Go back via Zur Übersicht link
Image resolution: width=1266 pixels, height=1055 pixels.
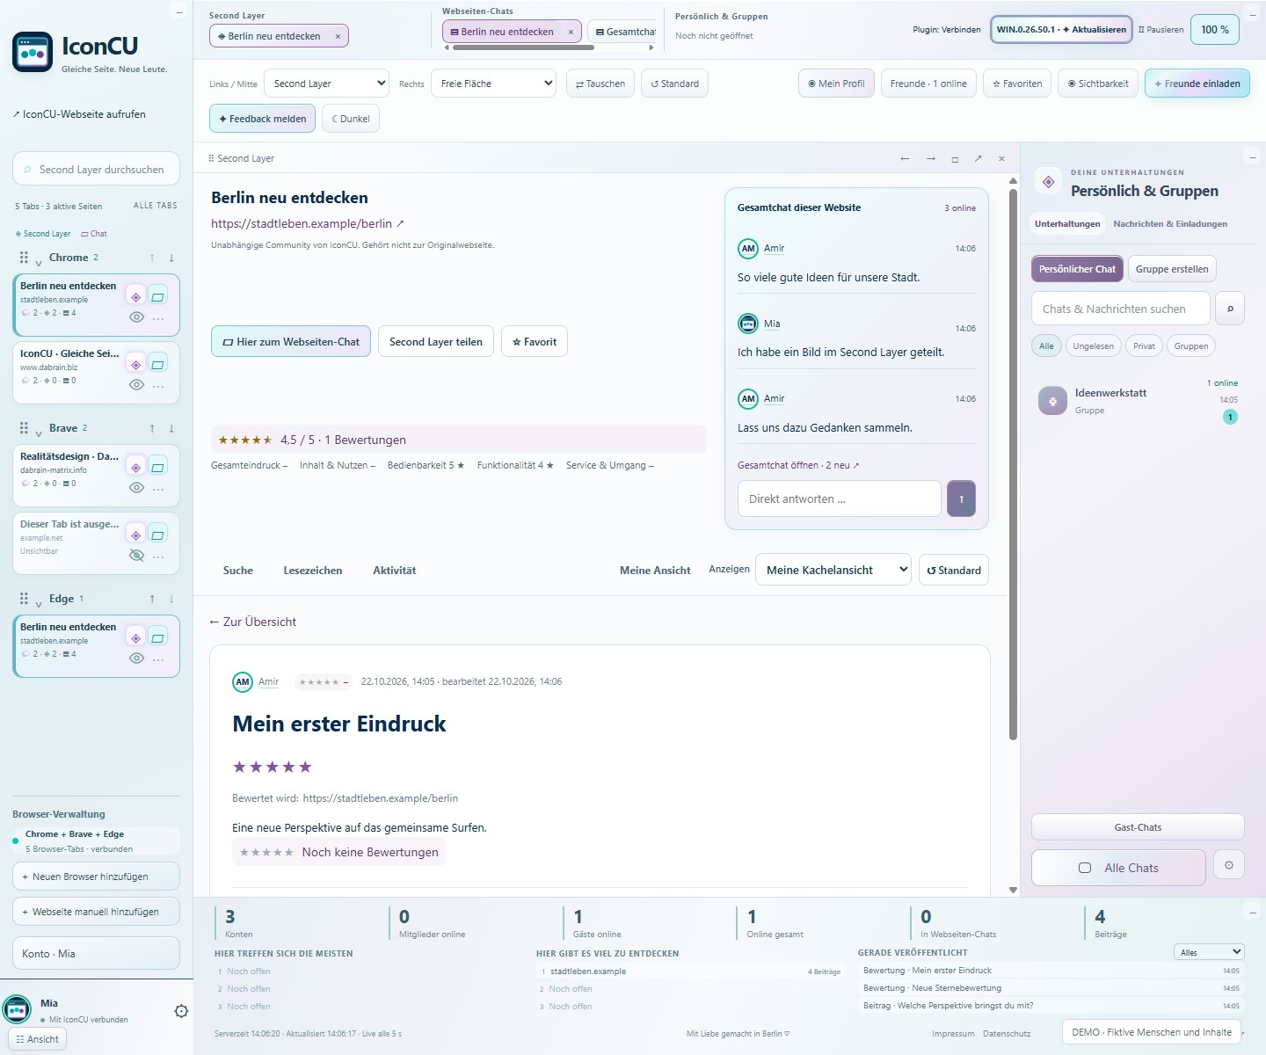(x=253, y=622)
